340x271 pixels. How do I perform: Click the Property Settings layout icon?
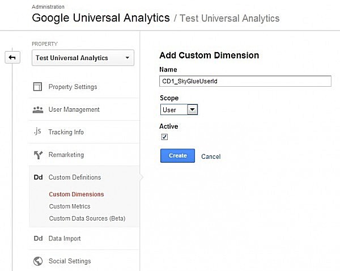[38, 87]
